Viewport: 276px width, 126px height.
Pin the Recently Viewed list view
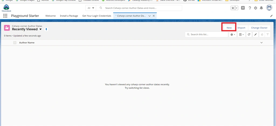(46, 29)
